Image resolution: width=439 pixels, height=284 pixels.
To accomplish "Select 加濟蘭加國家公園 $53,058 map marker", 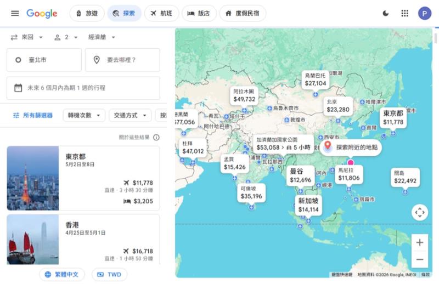I will 283,144.
